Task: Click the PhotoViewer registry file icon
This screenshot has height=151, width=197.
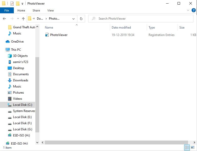Action: pyautogui.click(x=47, y=35)
